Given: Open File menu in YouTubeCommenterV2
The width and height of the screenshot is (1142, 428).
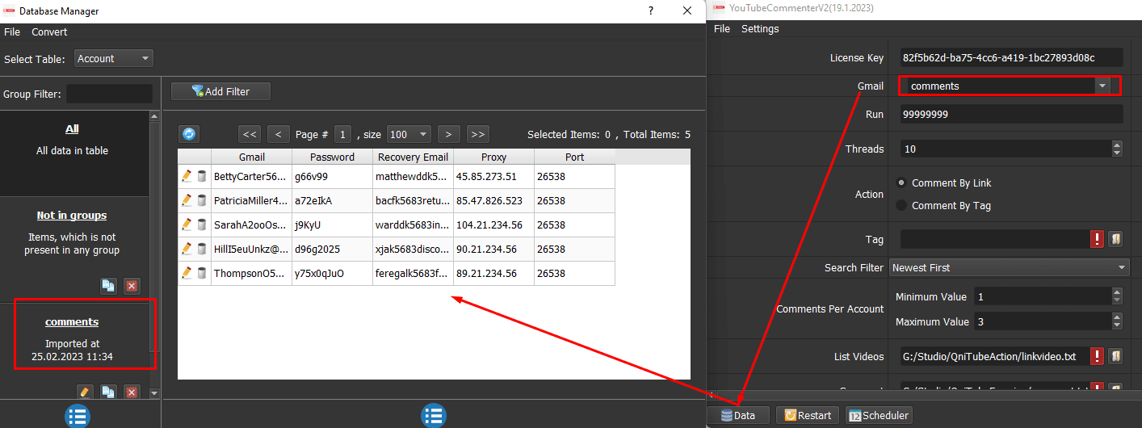Looking at the screenshot, I should click(722, 28).
